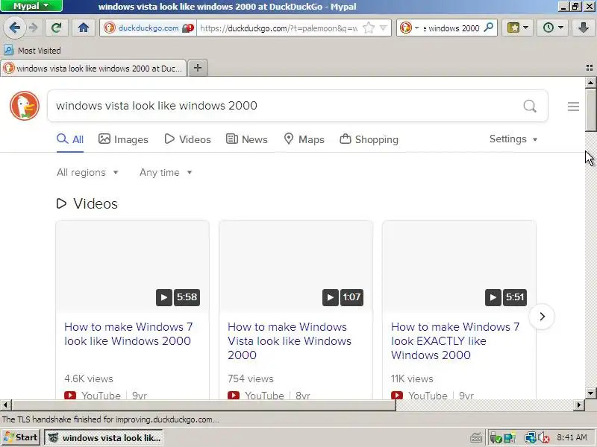Open the Bookmarks menu button
This screenshot has width=597, height=447.
[x=517, y=28]
